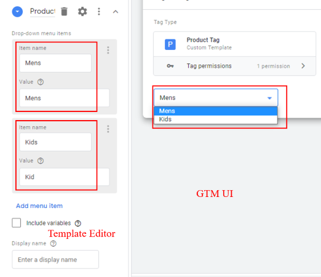This screenshot has height=277, width=321.
Task: Open field settings gear icon
Action: pos(82,12)
